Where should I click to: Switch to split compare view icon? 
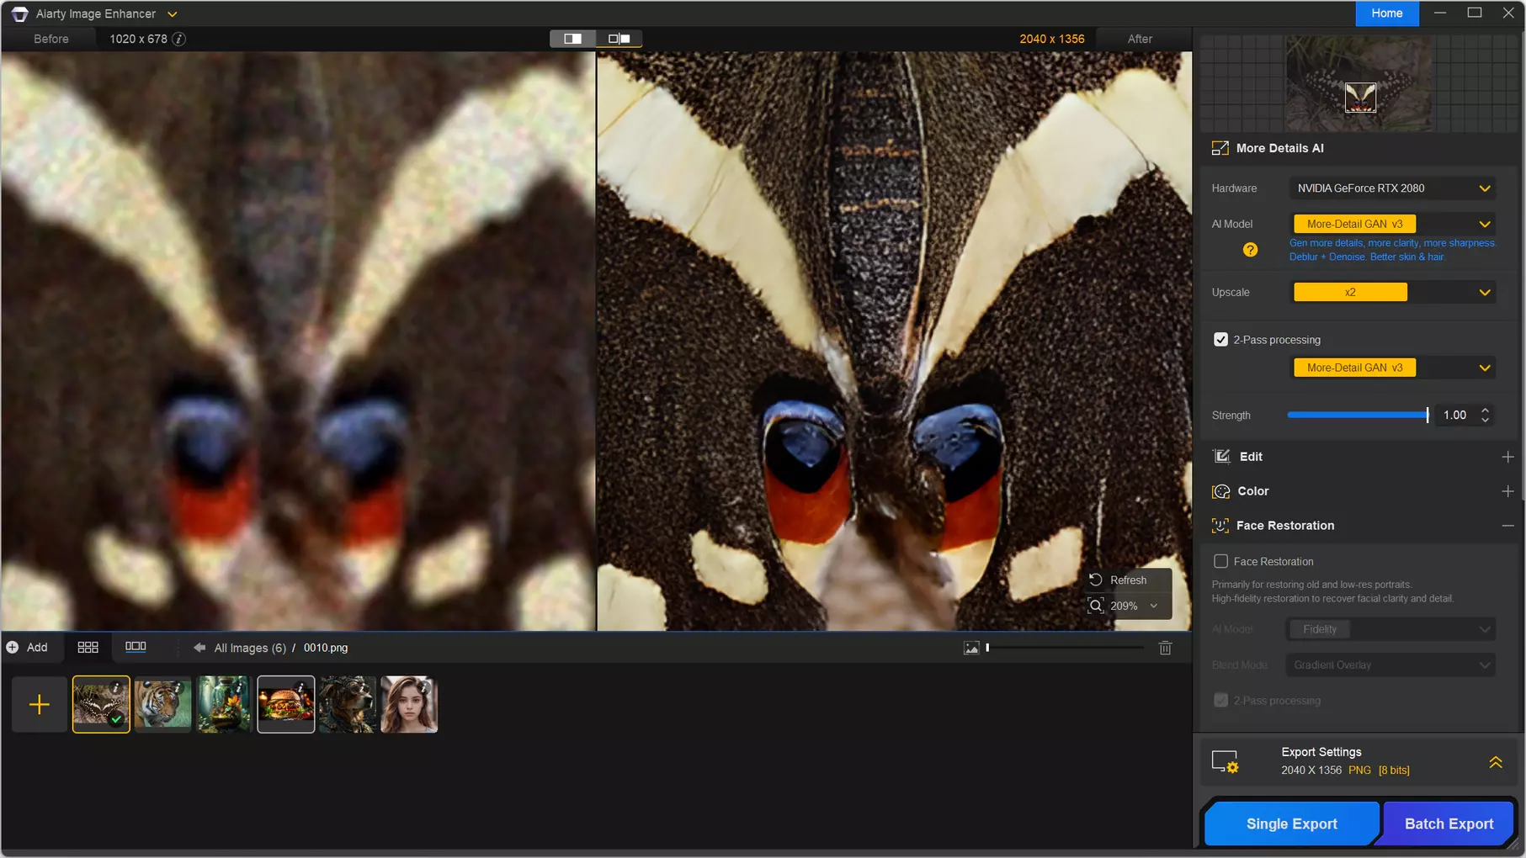[x=572, y=39]
